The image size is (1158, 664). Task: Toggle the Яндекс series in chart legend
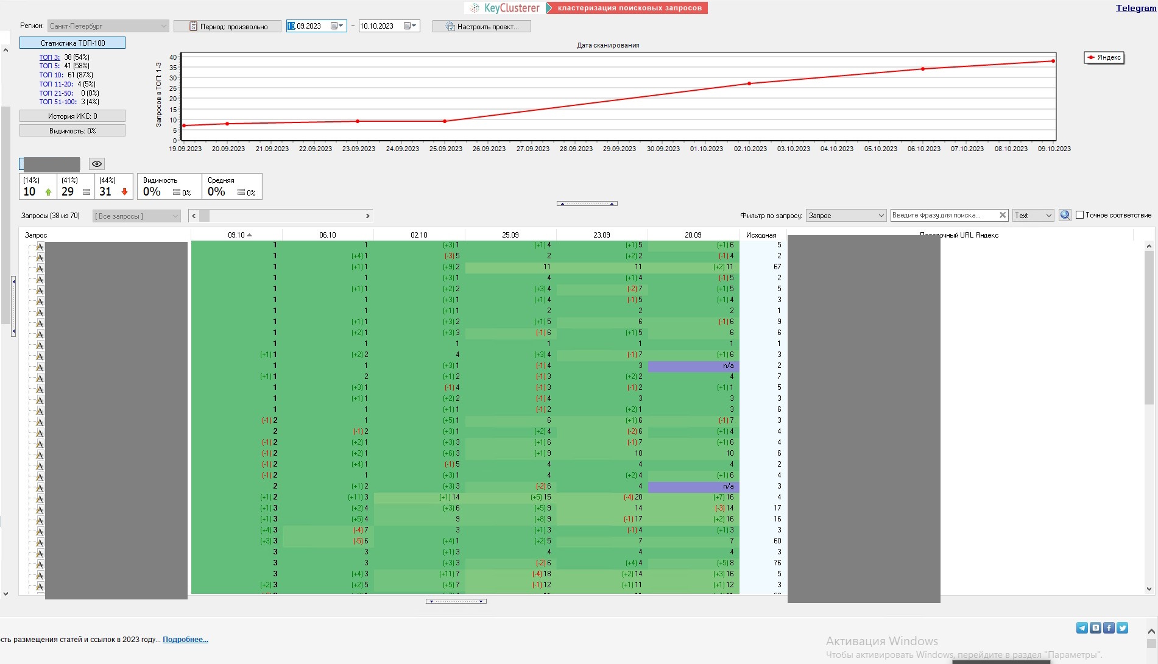tap(1104, 57)
